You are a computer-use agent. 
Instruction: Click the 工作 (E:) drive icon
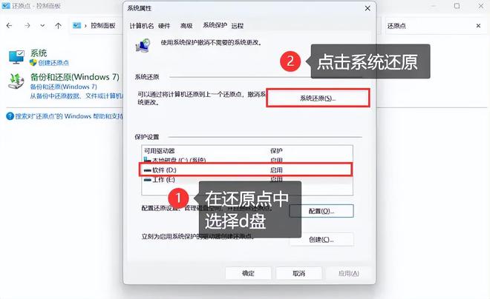(x=147, y=180)
